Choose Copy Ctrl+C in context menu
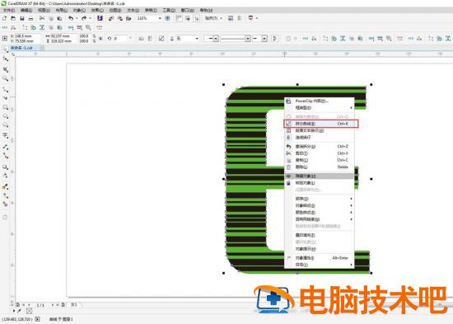Image resolution: width=453 pixels, height=324 pixels. pos(320,160)
